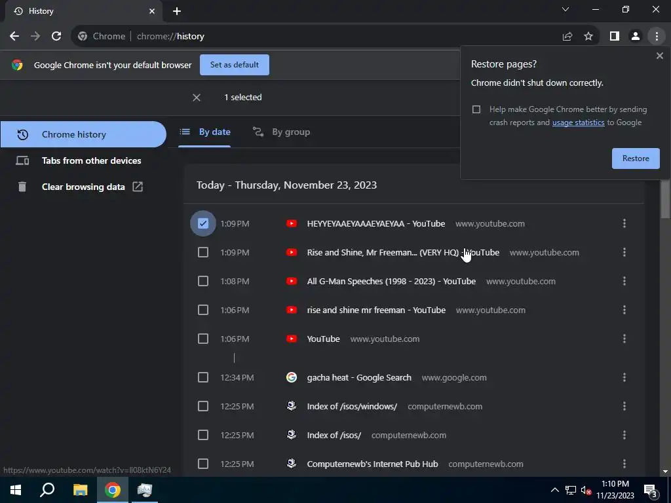Click Set as default button
Screen dimensions: 671x503
coord(235,65)
